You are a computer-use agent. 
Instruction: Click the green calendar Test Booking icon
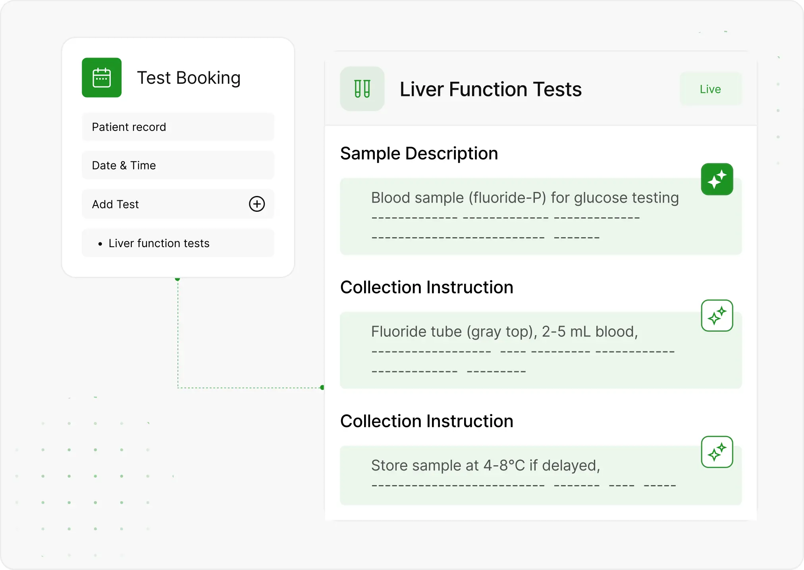[102, 77]
